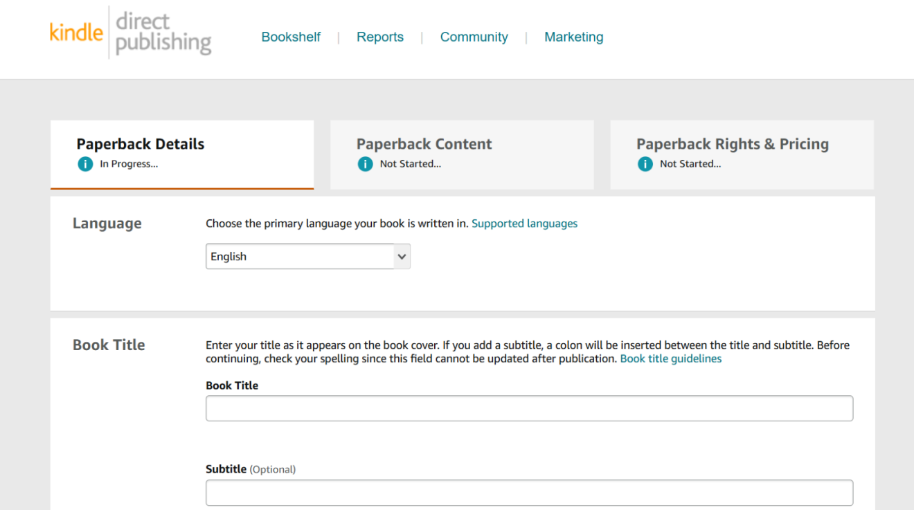This screenshot has height=510, width=914.
Task: Expand the language dropdown chevron arrow
Action: click(x=402, y=257)
